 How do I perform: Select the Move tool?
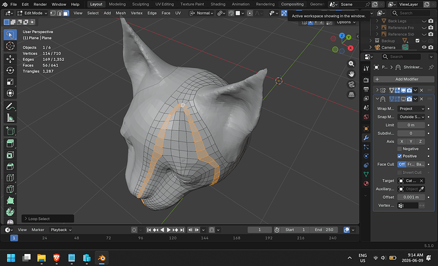(x=10, y=59)
